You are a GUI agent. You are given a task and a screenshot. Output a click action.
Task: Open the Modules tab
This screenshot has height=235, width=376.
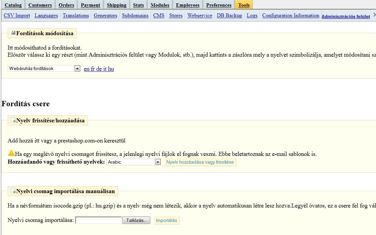160,5
